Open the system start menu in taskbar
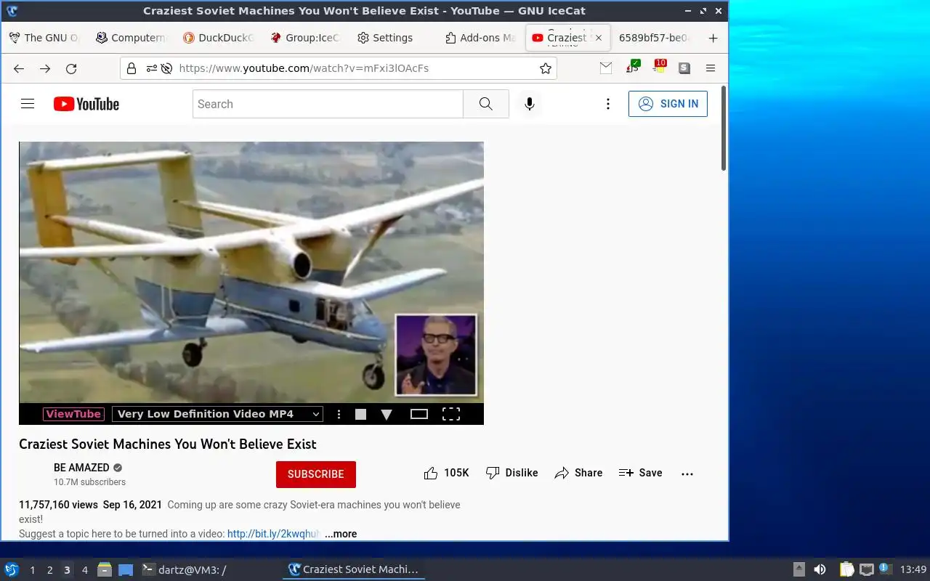The height and width of the screenshot is (581, 930). (x=11, y=569)
